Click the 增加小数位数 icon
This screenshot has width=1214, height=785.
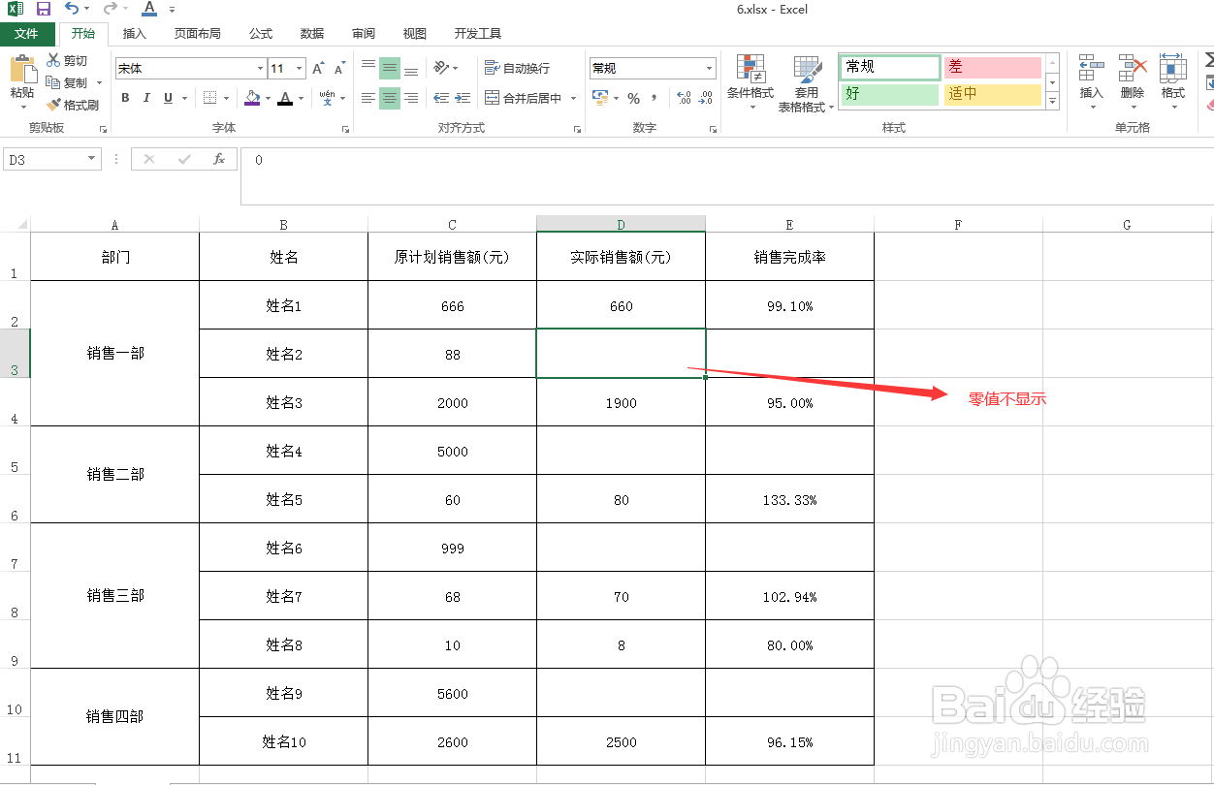[682, 98]
